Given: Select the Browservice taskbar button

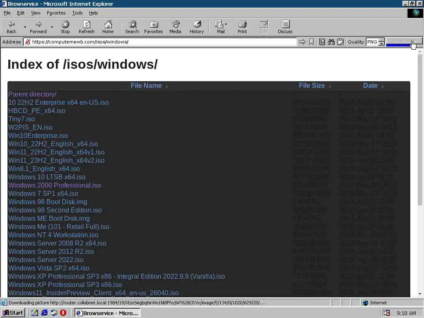Looking at the screenshot, I should (x=107, y=313).
